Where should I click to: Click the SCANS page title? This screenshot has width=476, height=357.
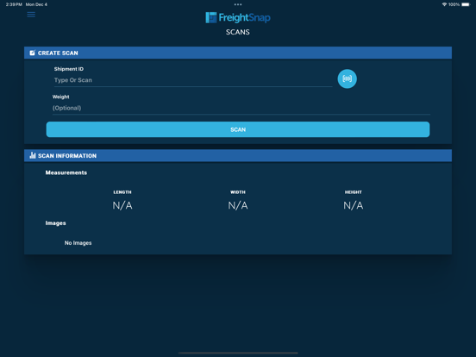(238, 32)
